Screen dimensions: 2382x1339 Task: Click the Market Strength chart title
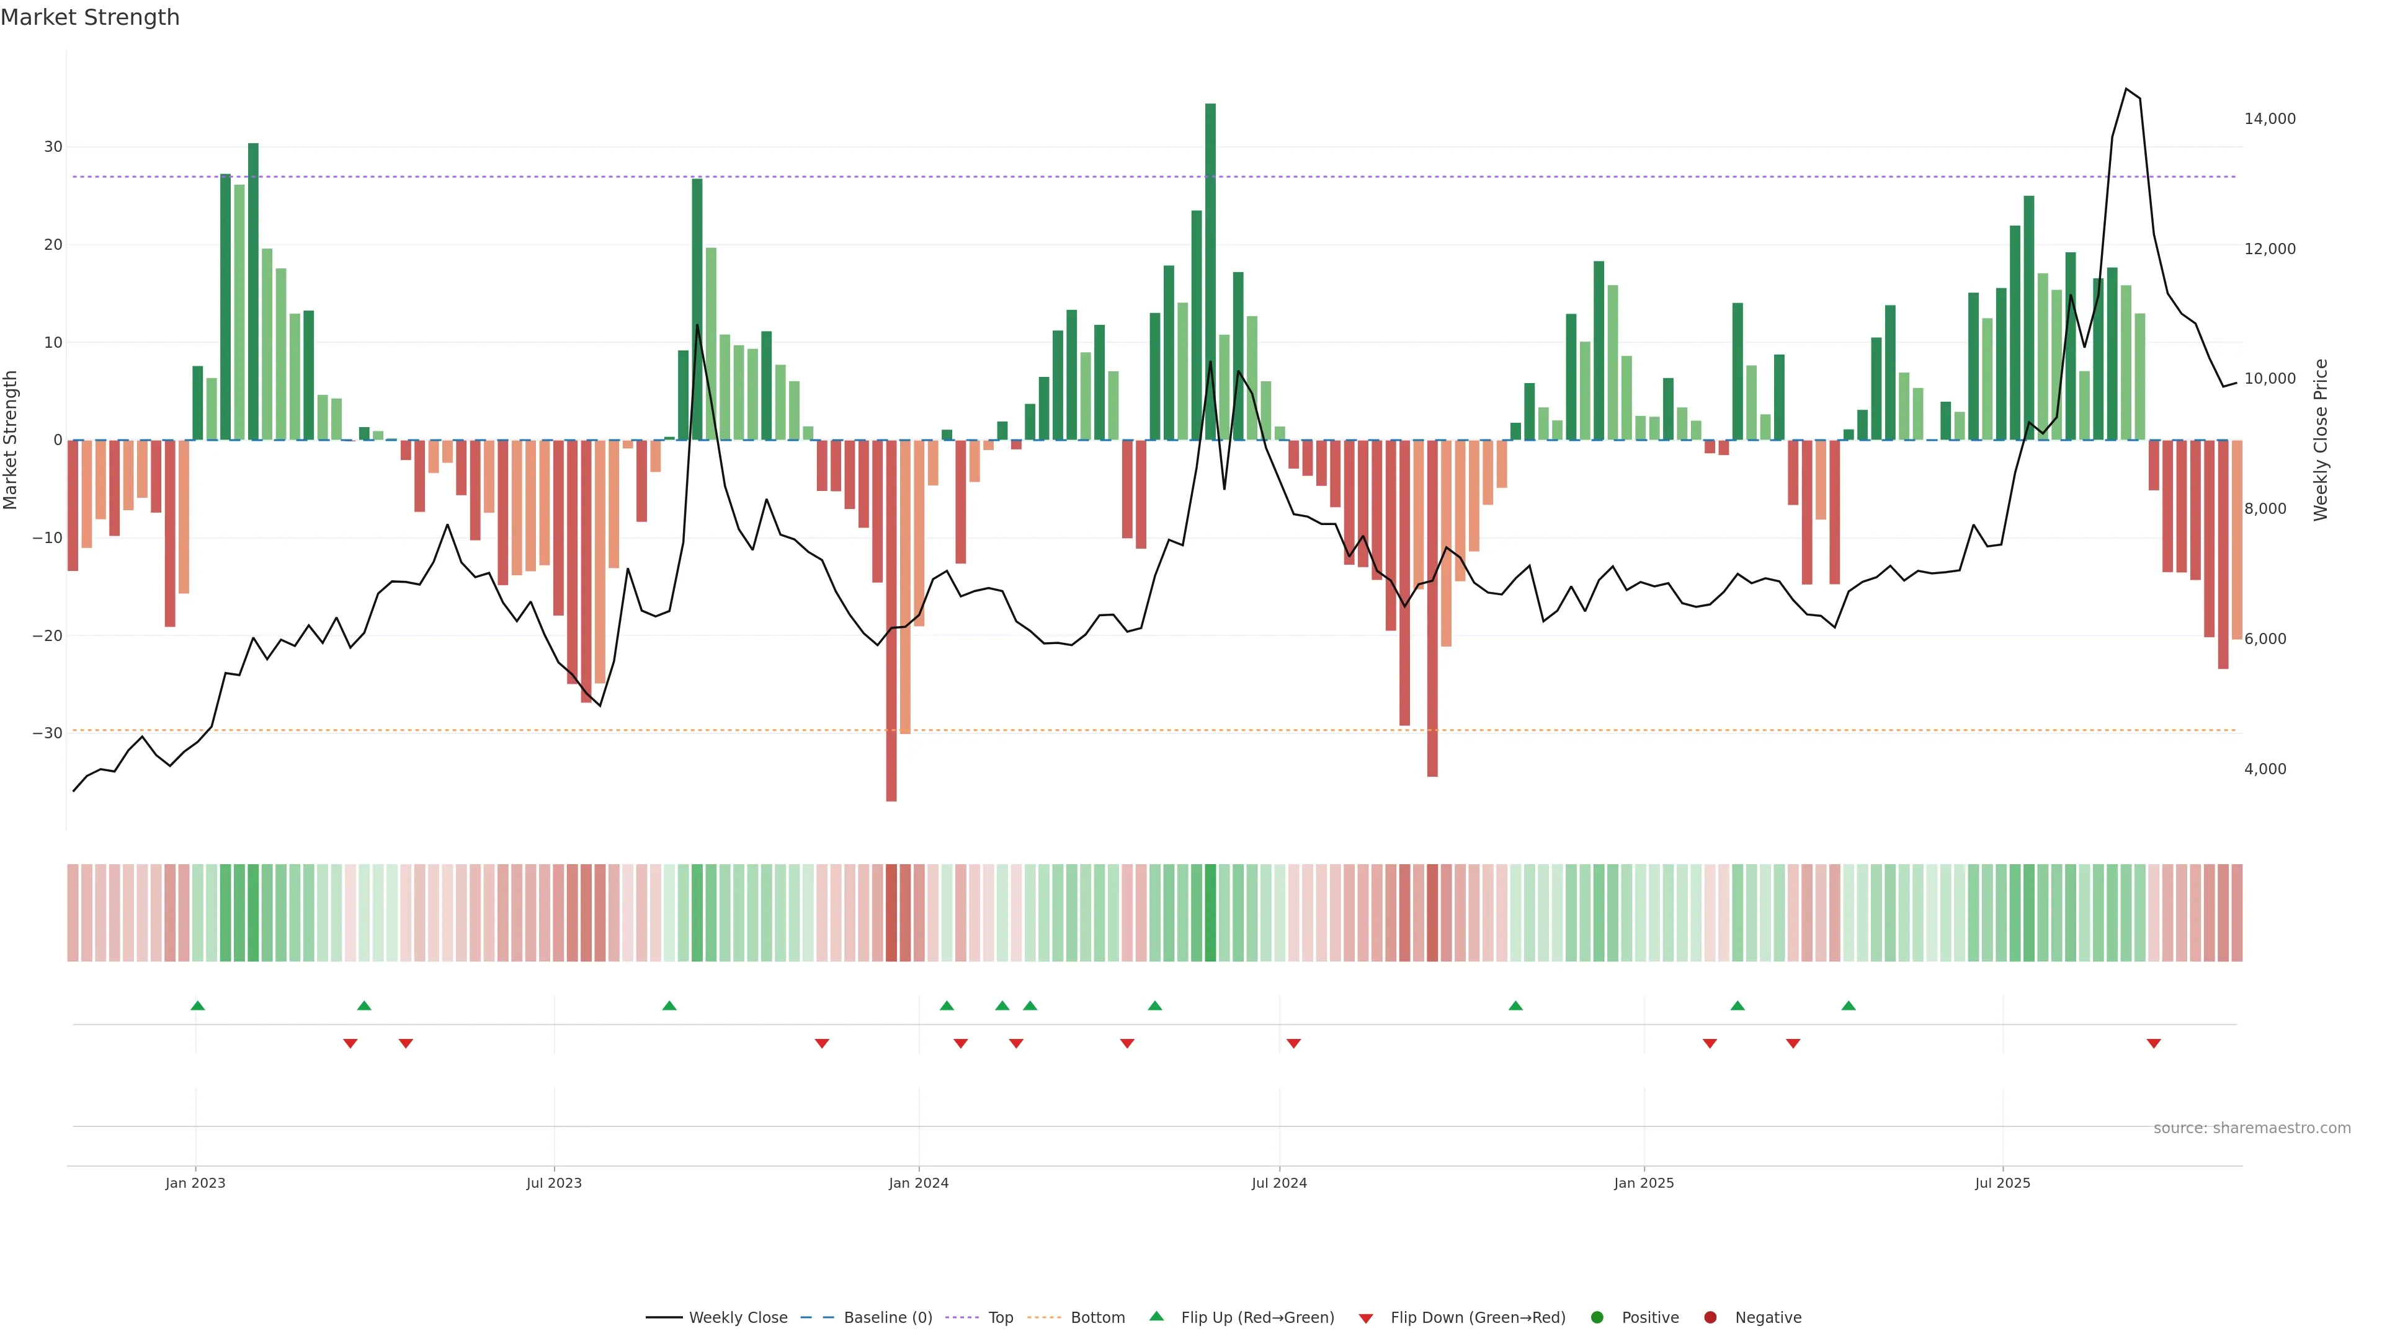click(x=90, y=17)
